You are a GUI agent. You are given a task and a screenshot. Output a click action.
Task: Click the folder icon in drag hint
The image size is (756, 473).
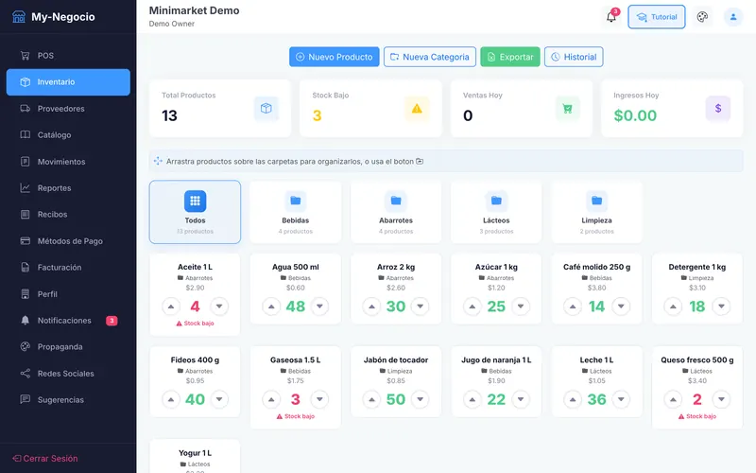tap(420, 161)
